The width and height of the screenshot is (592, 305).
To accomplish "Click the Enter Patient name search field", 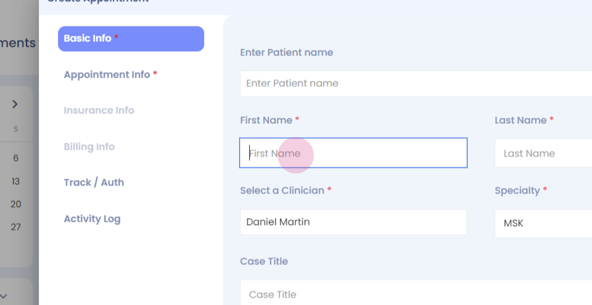I will [x=414, y=84].
